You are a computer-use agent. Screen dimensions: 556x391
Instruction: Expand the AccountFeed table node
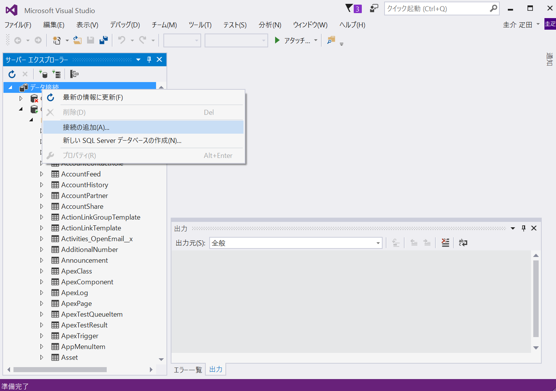point(42,174)
